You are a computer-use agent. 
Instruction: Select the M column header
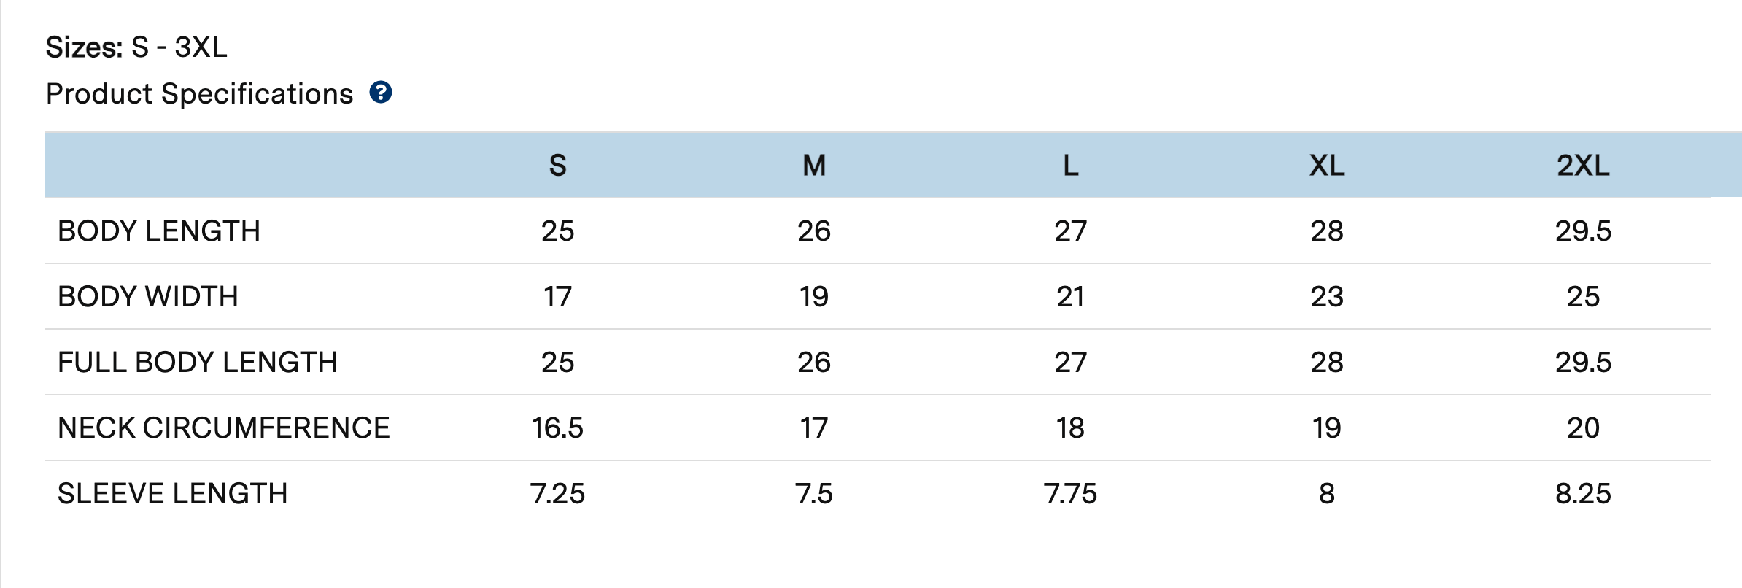point(814,166)
